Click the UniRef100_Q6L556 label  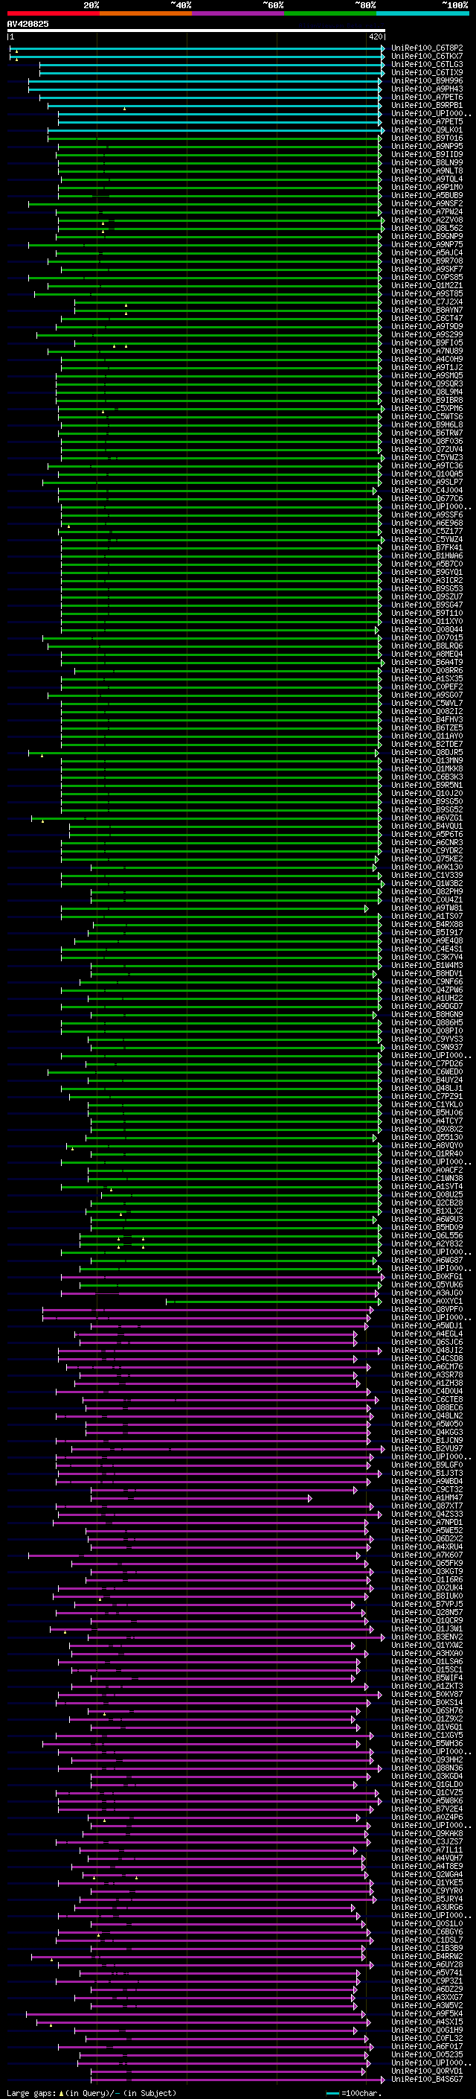(427, 1236)
